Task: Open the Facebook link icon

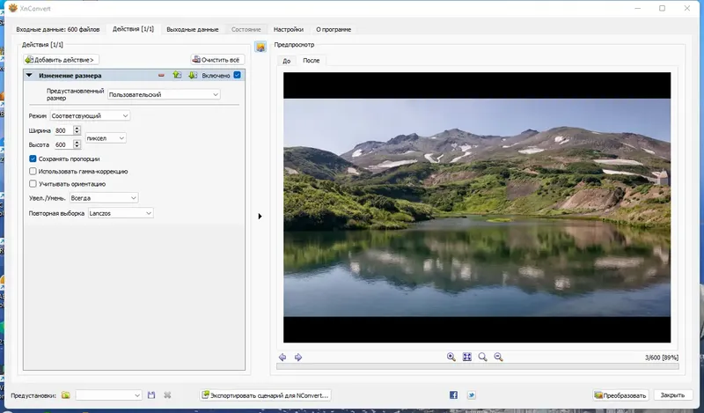Action: pos(453,395)
